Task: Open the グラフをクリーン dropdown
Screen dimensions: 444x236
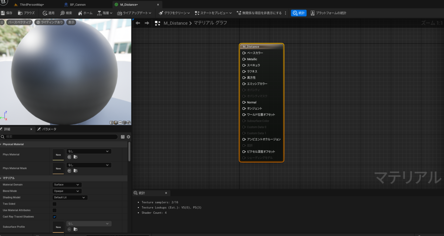Action: [x=174, y=13]
